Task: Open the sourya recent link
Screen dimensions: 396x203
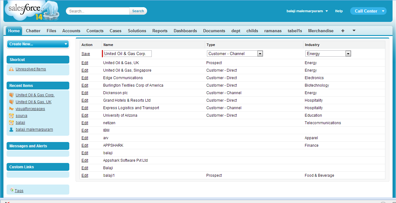Action: click(x=21, y=116)
